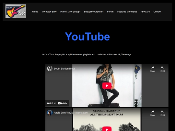Visit the About Us page
This screenshot has width=175, height=131.
point(145,12)
